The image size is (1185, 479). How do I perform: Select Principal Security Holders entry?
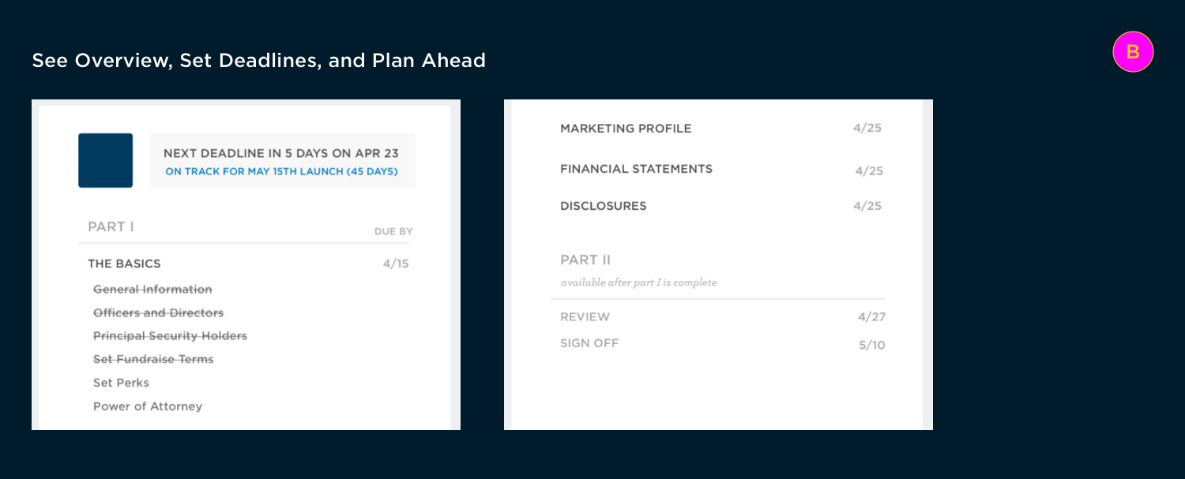[170, 336]
